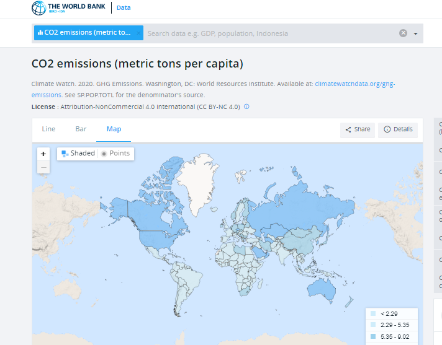442x345 pixels.
Task: Zoom out the map with minus button
Action: (43, 167)
